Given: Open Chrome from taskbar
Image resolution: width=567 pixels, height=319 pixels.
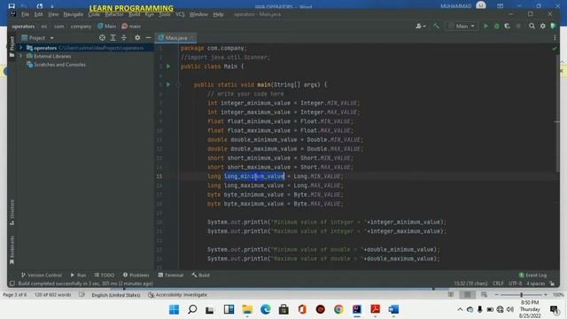Looking at the screenshot, I should pos(338,309).
